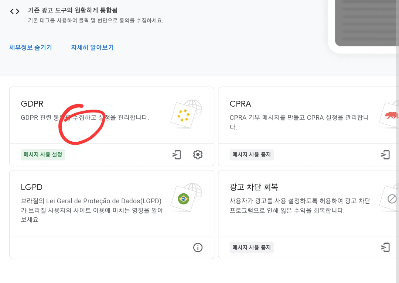Screen dimensions: 399x283
Task: Collapse details with 세부정보 숨기기
Action: (30, 47)
